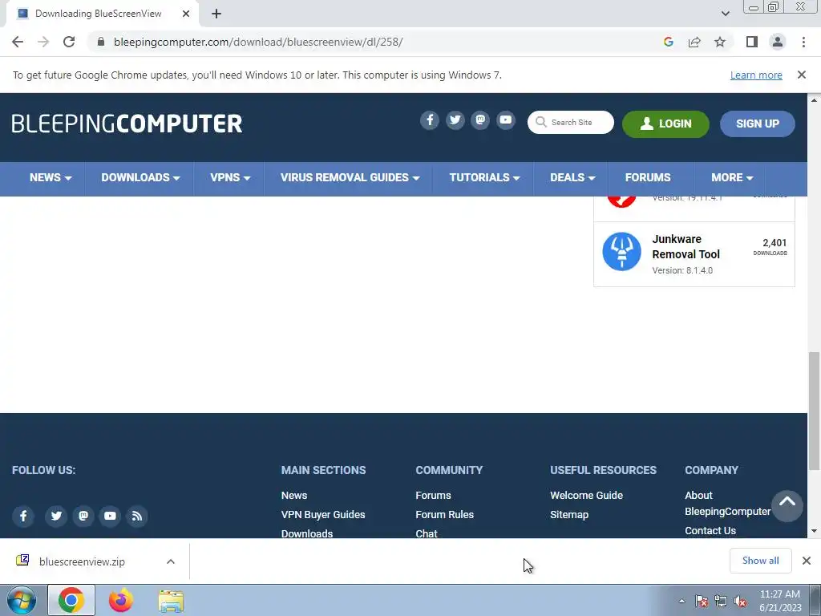Bookmark this page with star icon
The width and height of the screenshot is (821, 616).
[720, 42]
